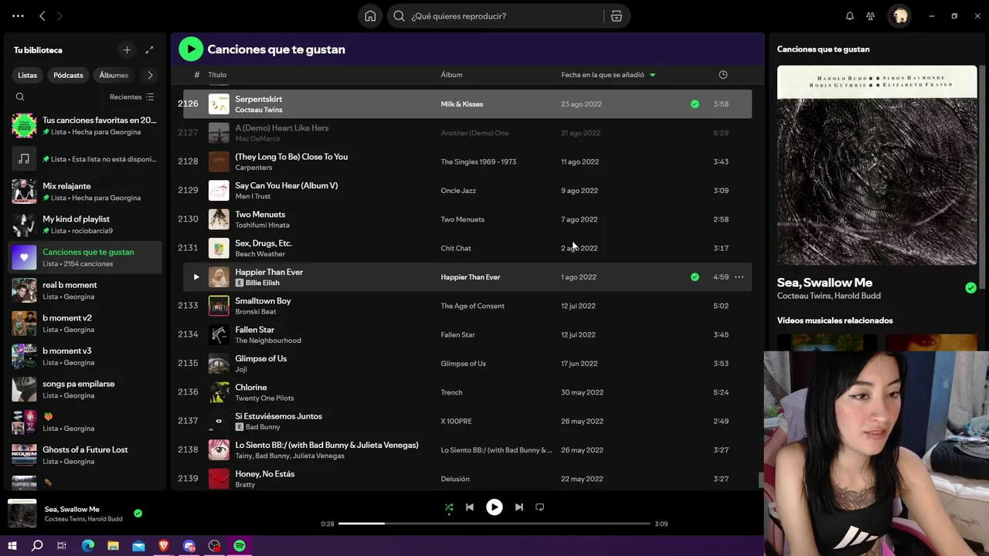The image size is (989, 556).
Task: Open songs pa empilarse playlist
Action: 85,389
